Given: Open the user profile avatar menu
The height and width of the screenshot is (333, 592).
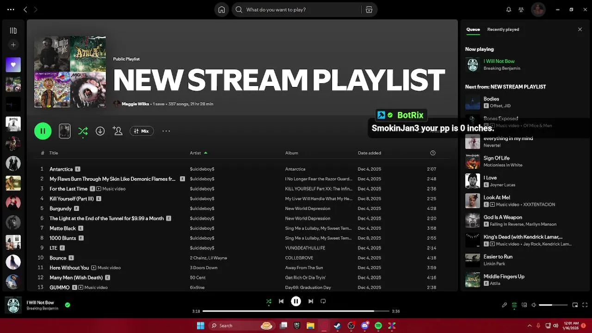Looking at the screenshot, I should point(538,9).
